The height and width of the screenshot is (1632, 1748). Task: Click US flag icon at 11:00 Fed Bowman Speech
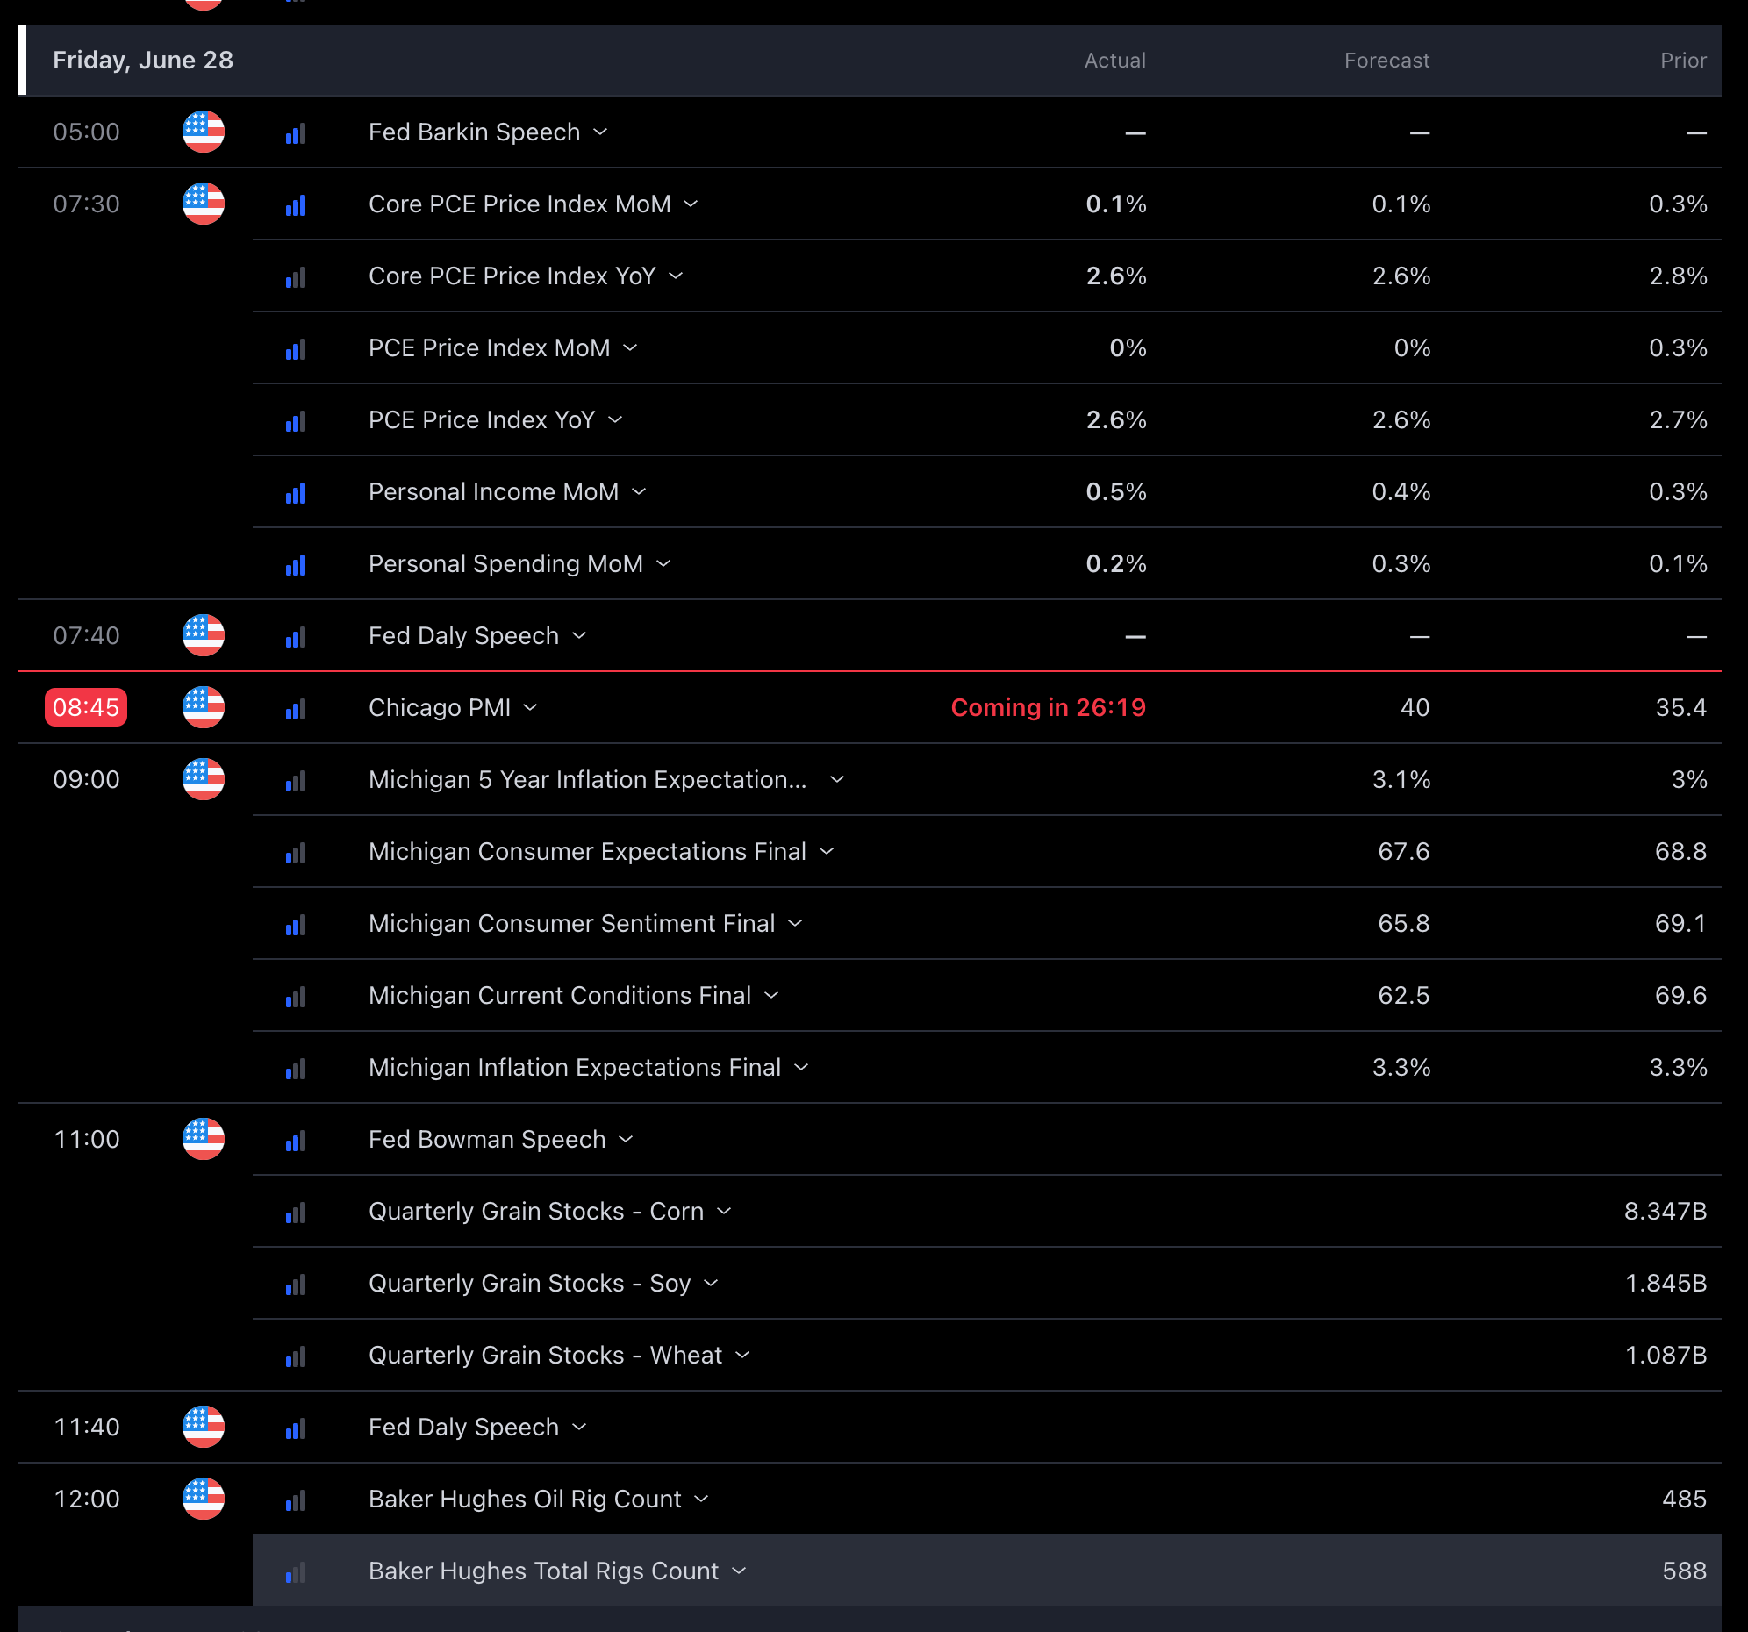click(203, 1140)
